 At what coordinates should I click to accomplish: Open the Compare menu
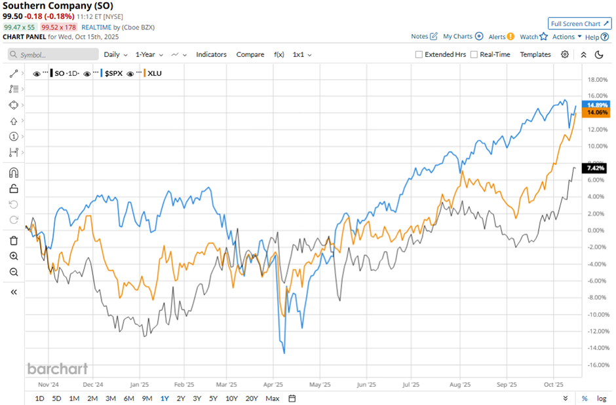point(250,54)
